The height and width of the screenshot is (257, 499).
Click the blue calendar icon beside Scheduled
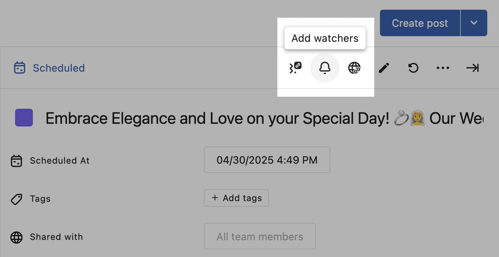(x=19, y=68)
